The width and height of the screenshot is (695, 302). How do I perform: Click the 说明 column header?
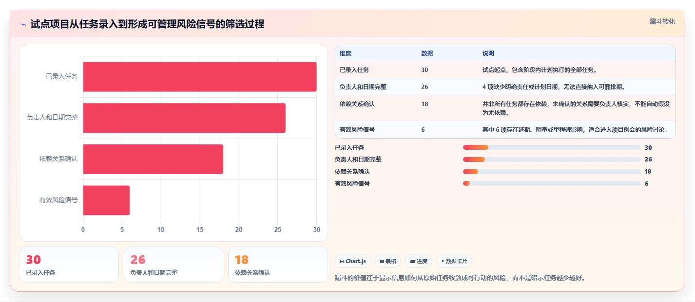click(488, 53)
